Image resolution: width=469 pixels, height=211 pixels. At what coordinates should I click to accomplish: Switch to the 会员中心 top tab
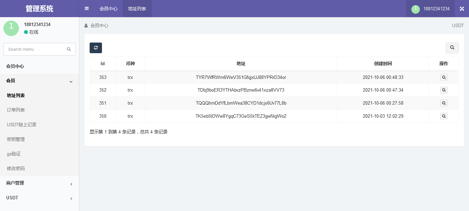click(108, 9)
